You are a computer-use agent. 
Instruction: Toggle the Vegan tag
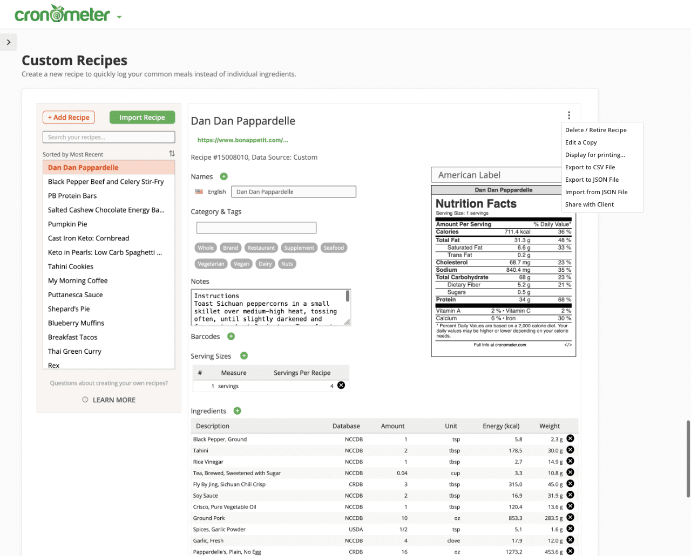(x=241, y=263)
